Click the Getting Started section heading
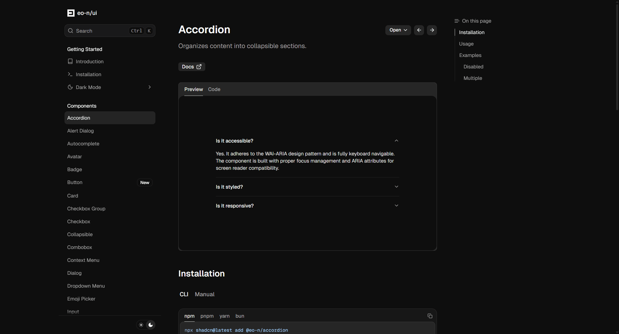 tap(85, 49)
